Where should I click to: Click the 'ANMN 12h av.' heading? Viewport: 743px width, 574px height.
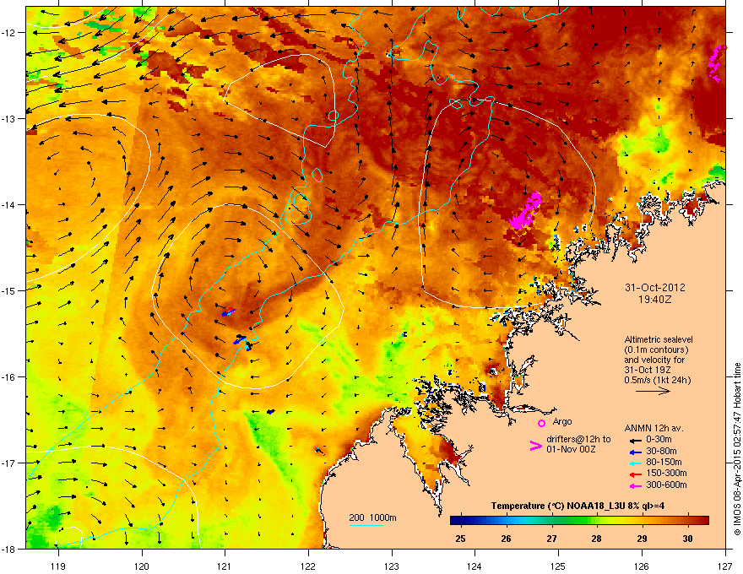pyautogui.click(x=654, y=428)
